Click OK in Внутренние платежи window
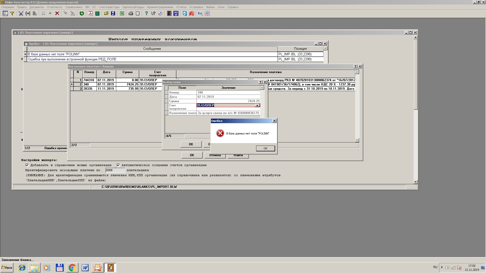 point(192,155)
